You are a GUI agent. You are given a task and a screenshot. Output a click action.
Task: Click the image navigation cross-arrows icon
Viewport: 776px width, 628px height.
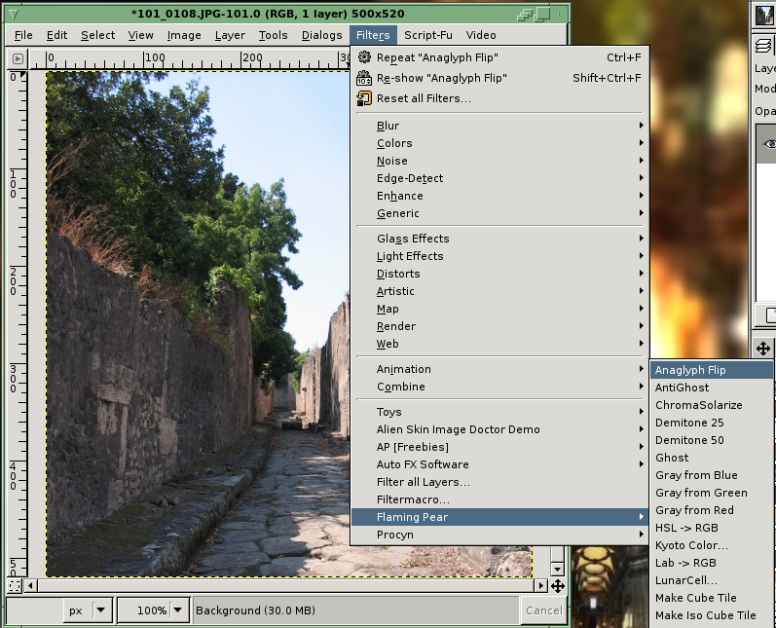pos(558,586)
